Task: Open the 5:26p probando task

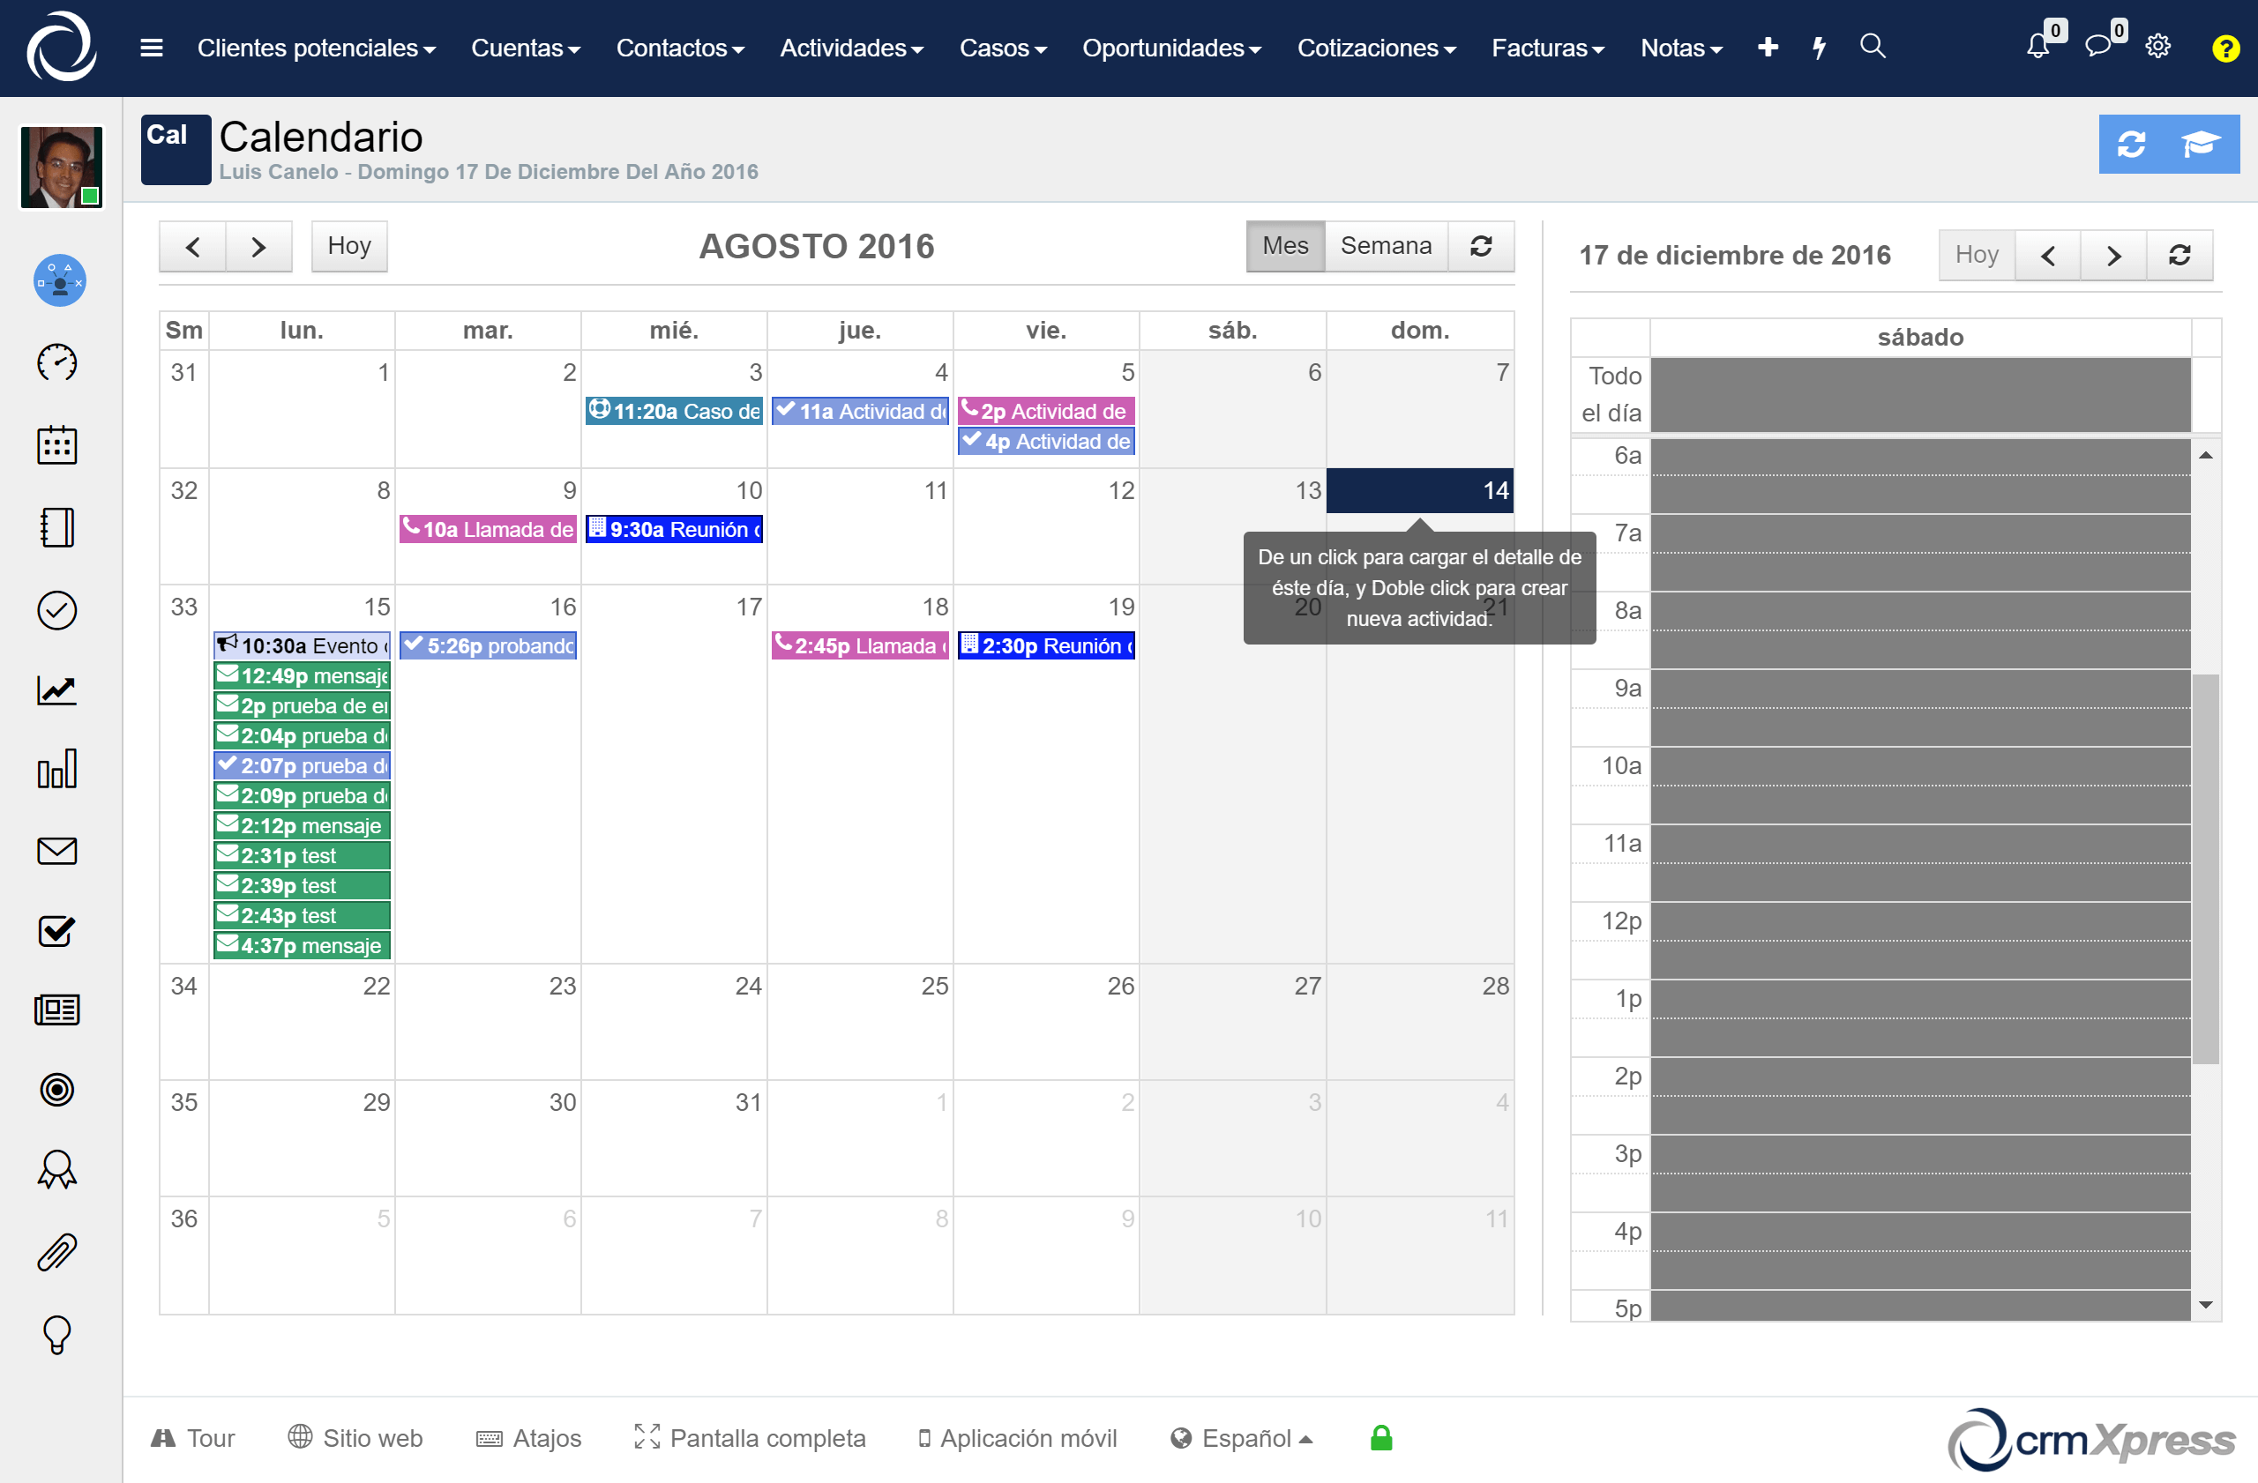Action: click(488, 645)
